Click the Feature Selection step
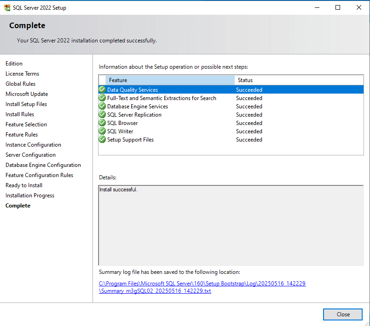 26,124
